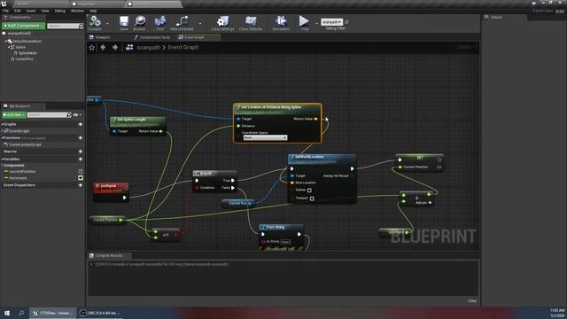Image resolution: width=567 pixels, height=319 pixels.
Task: Add a new variable with Variables plus icon
Action: point(81,159)
